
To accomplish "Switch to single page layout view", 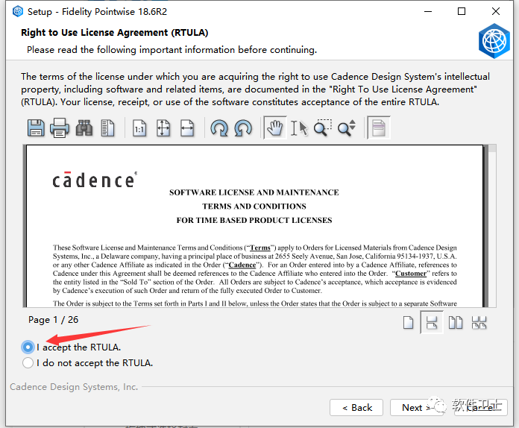I will pyautogui.click(x=408, y=322).
